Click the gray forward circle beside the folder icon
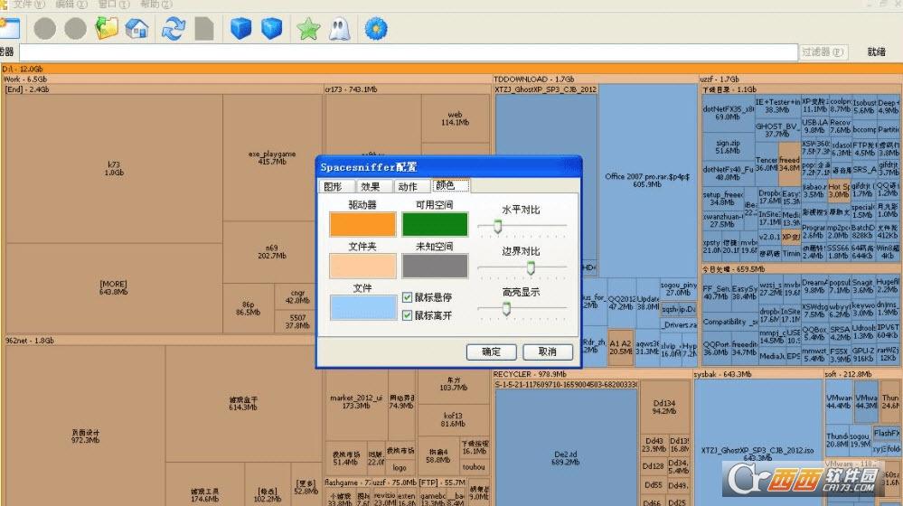The image size is (903, 506). [x=75, y=28]
